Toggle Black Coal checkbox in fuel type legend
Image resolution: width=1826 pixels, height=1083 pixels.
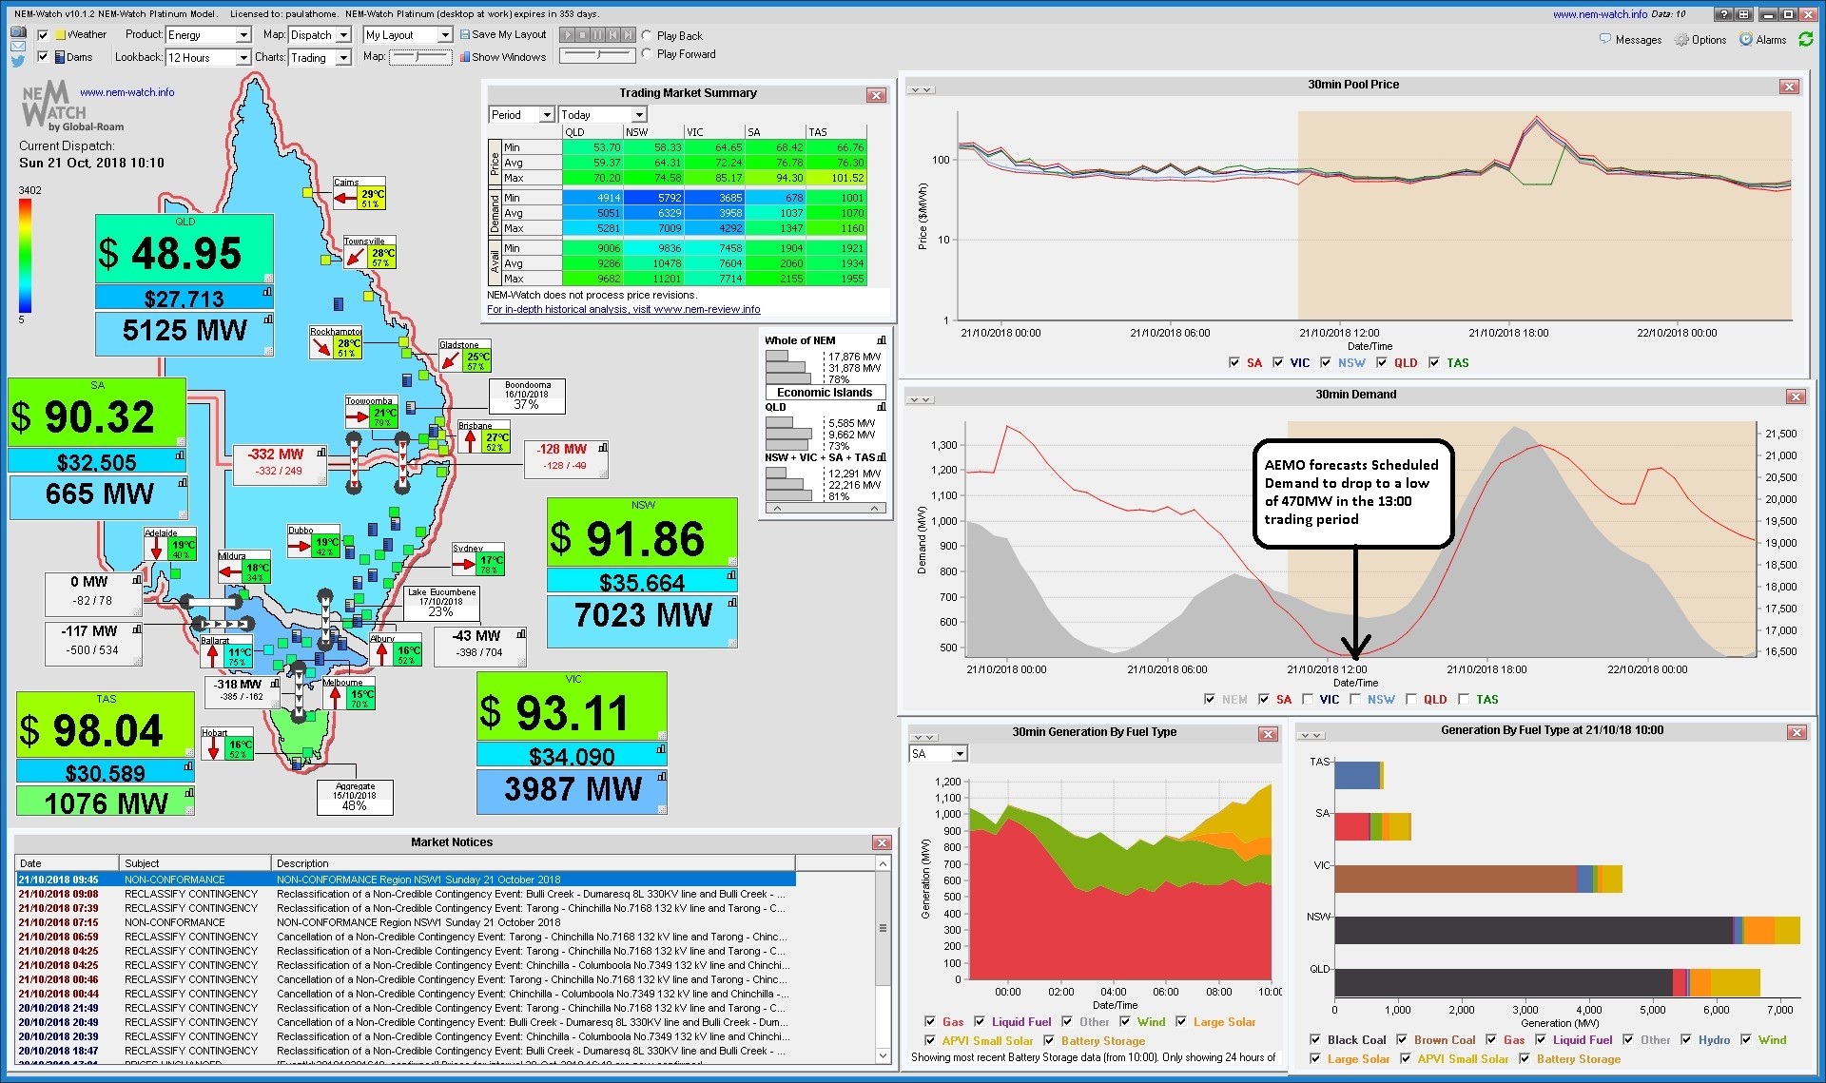coord(1315,1039)
